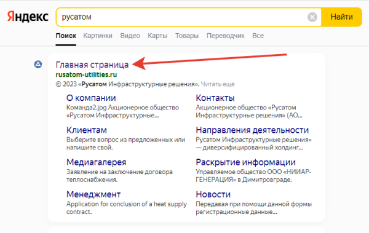Open the Направления деятельности sitelink
Viewport: 369px width, 233px height.
[252, 130]
